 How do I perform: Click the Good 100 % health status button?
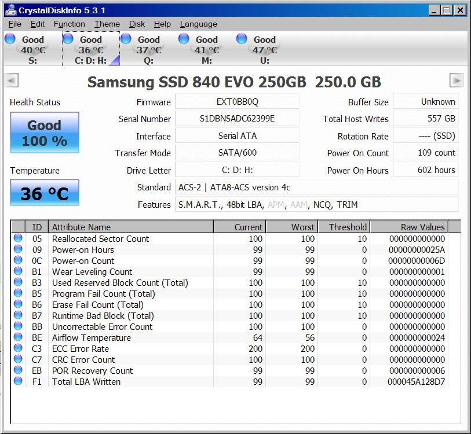pos(45,133)
